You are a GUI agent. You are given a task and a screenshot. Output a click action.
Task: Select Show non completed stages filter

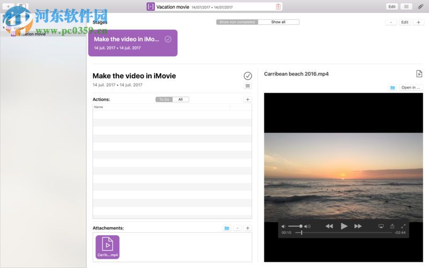pos(237,22)
